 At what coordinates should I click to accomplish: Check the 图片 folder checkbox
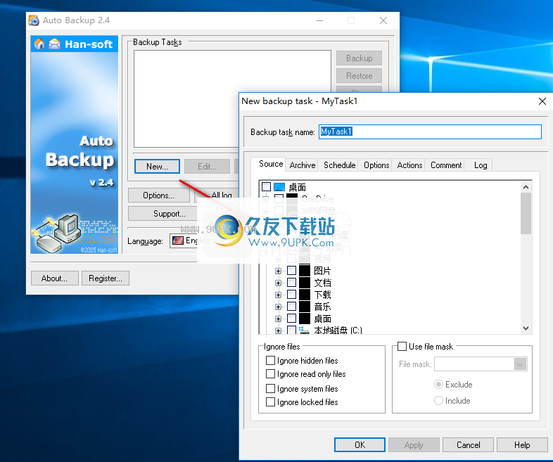(x=292, y=271)
